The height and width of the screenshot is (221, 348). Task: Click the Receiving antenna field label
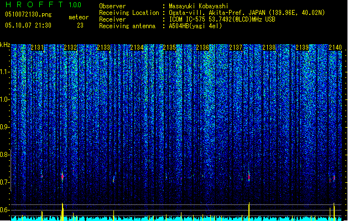coord(127,26)
